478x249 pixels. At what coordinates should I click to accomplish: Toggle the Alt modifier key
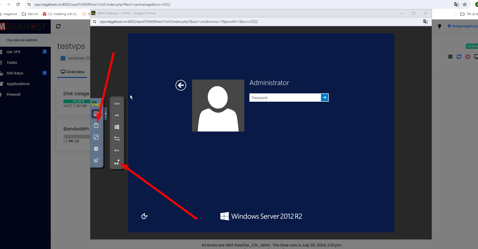(117, 115)
